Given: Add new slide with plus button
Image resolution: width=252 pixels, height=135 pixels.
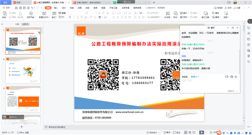Looking at the screenshot, I should (x=22, y=127).
